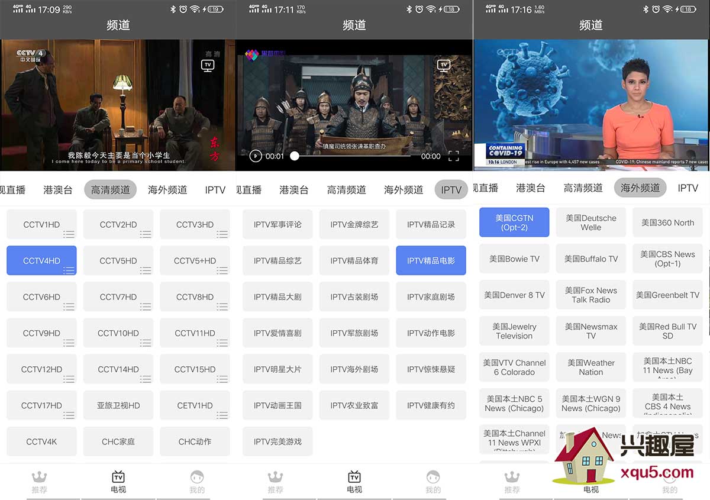Play the IPTV金牌综艺 channel
Screen dimensions: 710x500
[x=354, y=224]
